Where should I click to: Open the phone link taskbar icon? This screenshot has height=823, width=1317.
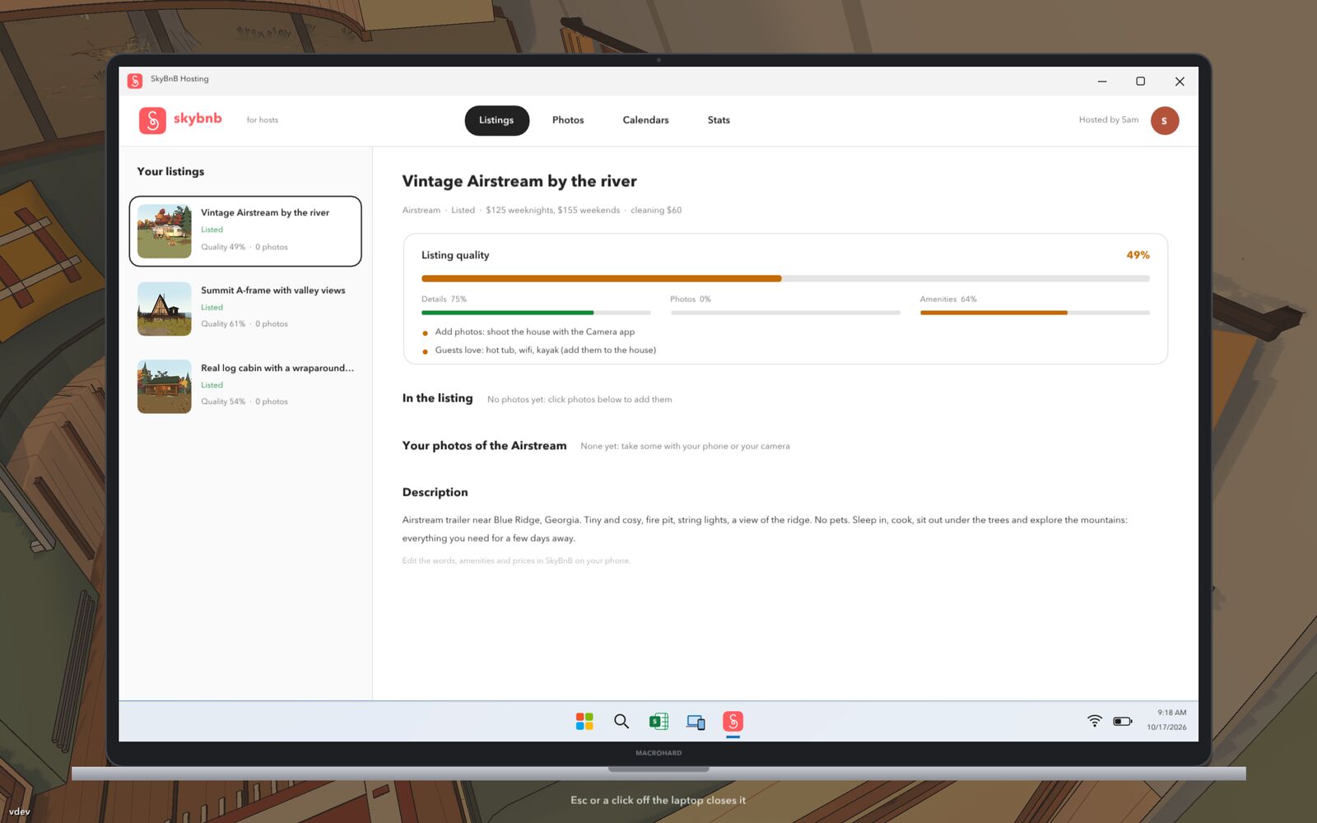pos(696,722)
